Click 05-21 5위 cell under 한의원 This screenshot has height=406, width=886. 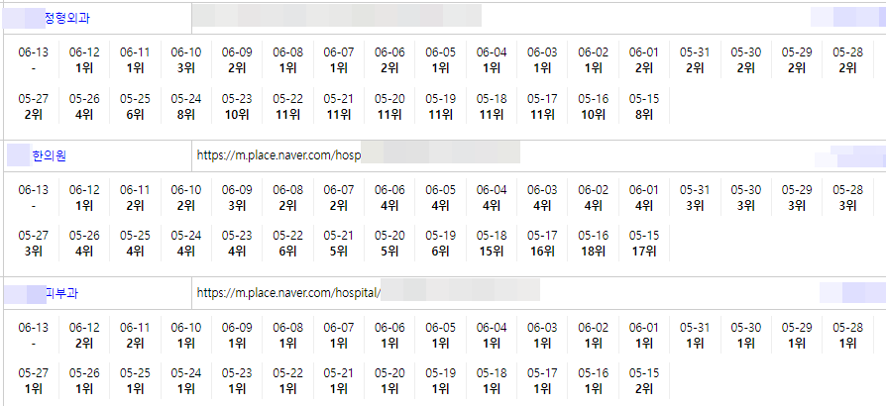pyautogui.click(x=339, y=244)
